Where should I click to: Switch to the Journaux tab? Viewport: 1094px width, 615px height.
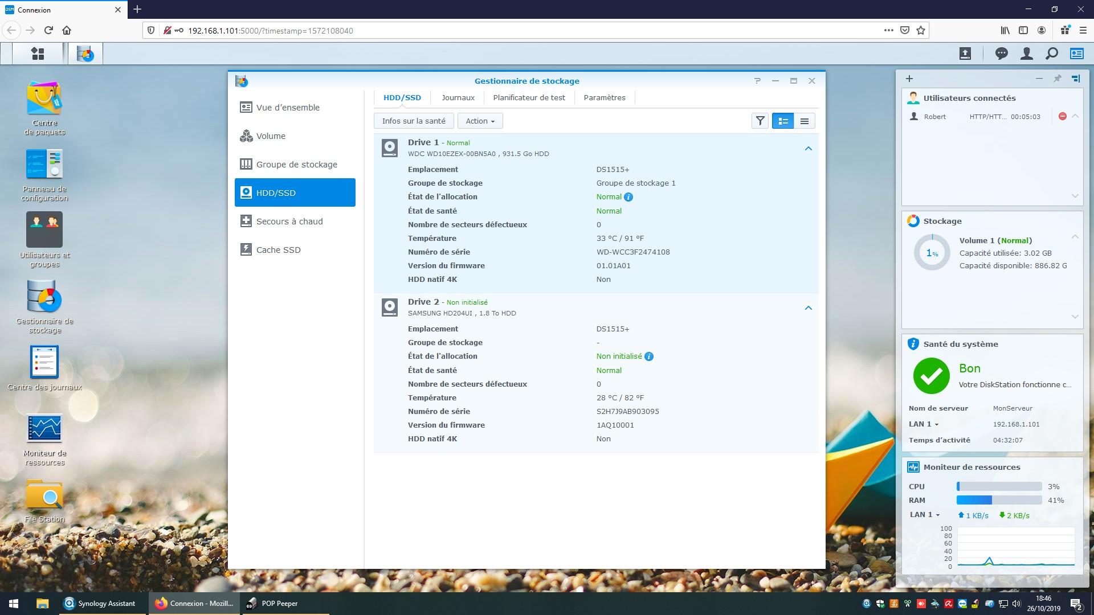(x=458, y=97)
